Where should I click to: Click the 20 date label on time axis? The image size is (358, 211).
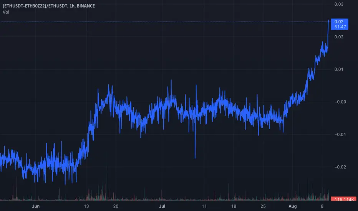(116, 206)
